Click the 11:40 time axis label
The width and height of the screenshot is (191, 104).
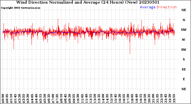(x=86, y=98)
